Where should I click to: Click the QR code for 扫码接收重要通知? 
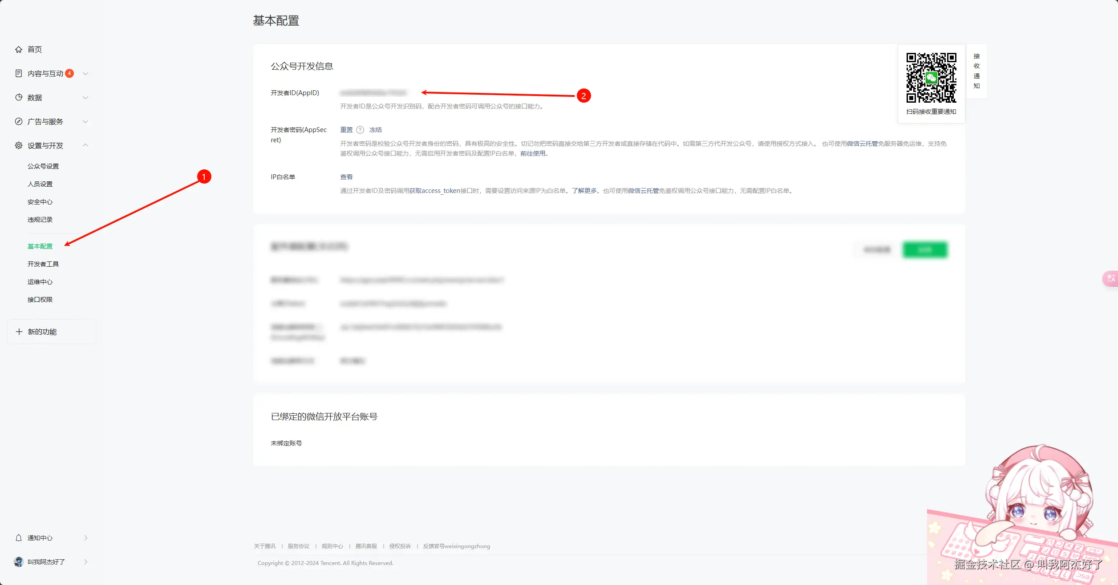(931, 78)
